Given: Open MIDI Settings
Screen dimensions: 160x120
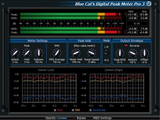Looking at the screenshot, I should coord(102,118).
